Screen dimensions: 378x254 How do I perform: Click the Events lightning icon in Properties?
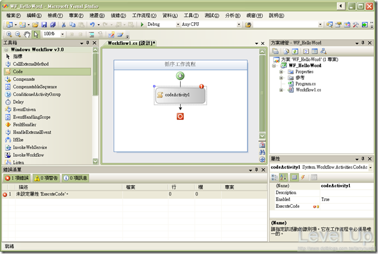[x=303, y=177]
